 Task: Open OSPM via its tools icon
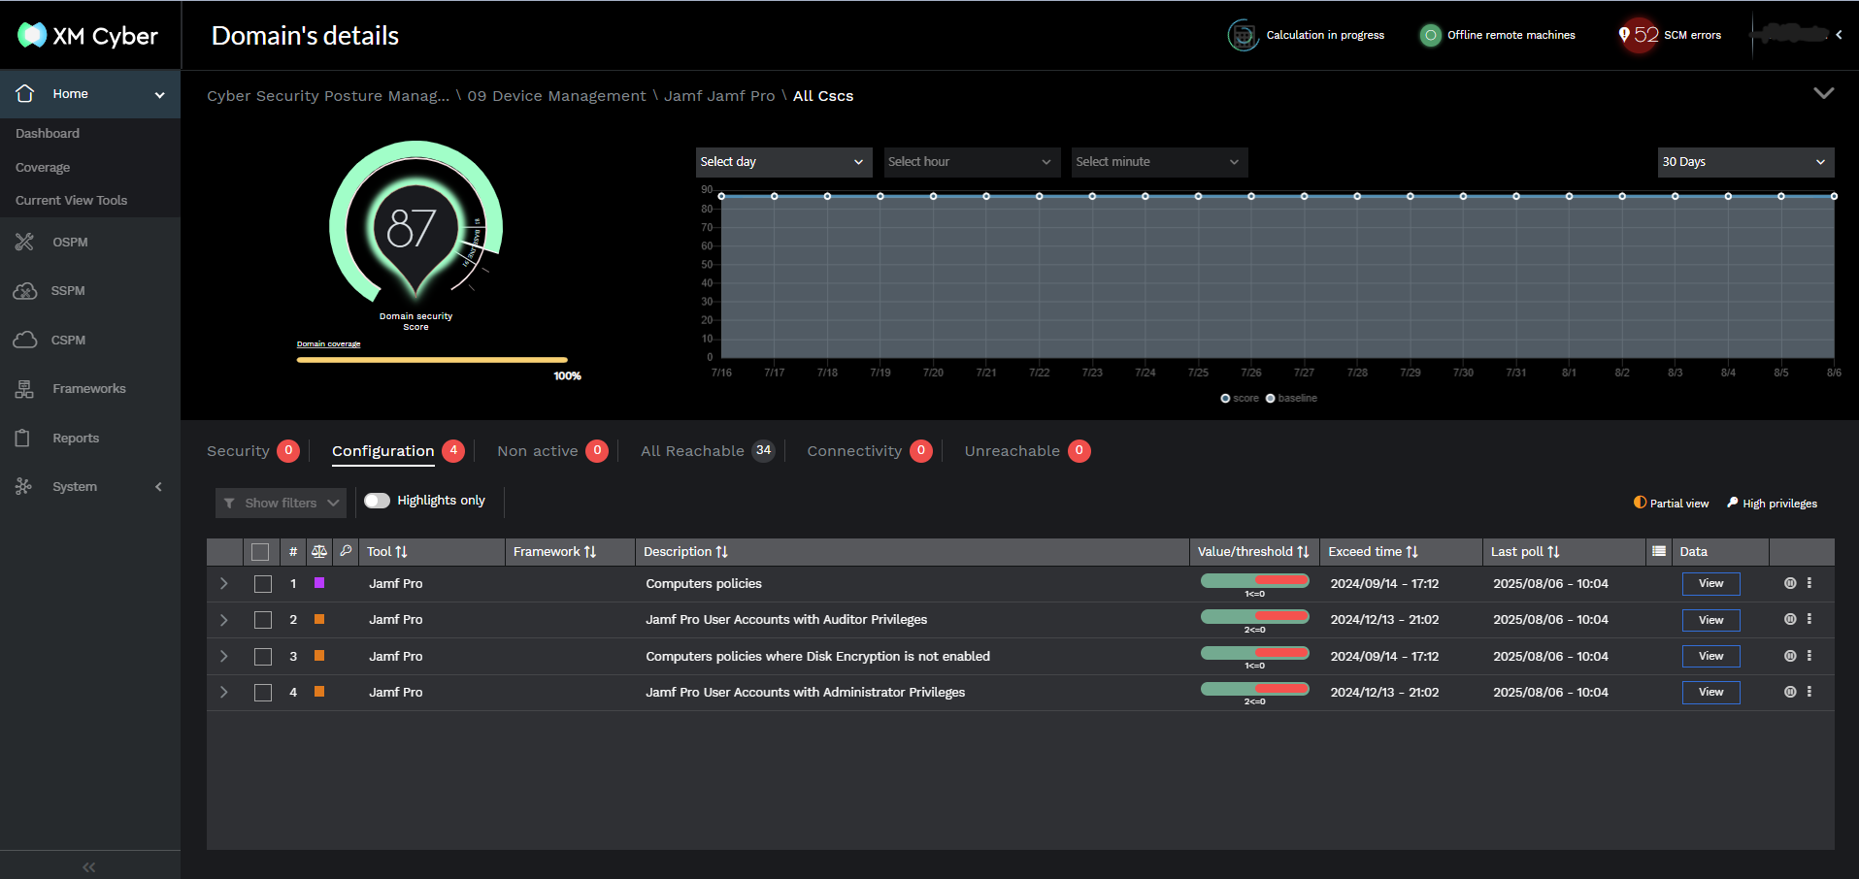click(x=24, y=242)
